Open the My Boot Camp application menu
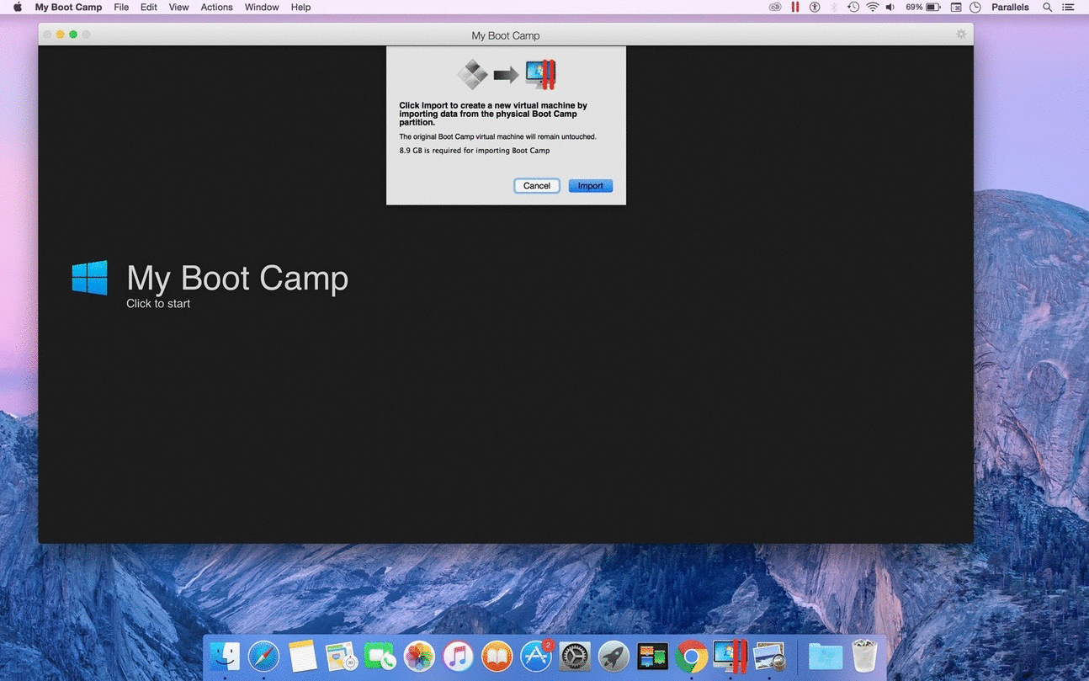 point(68,7)
